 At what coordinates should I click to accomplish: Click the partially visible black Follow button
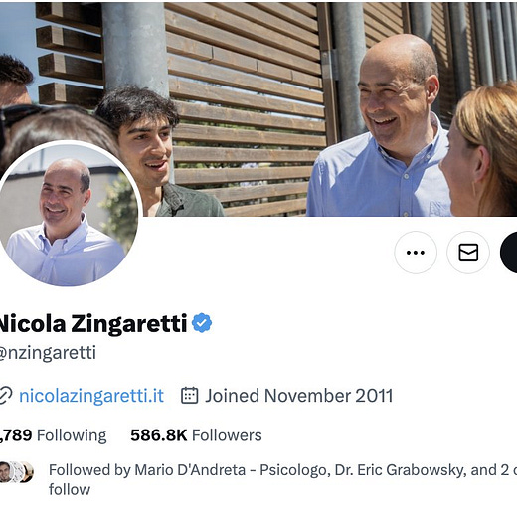tap(508, 253)
